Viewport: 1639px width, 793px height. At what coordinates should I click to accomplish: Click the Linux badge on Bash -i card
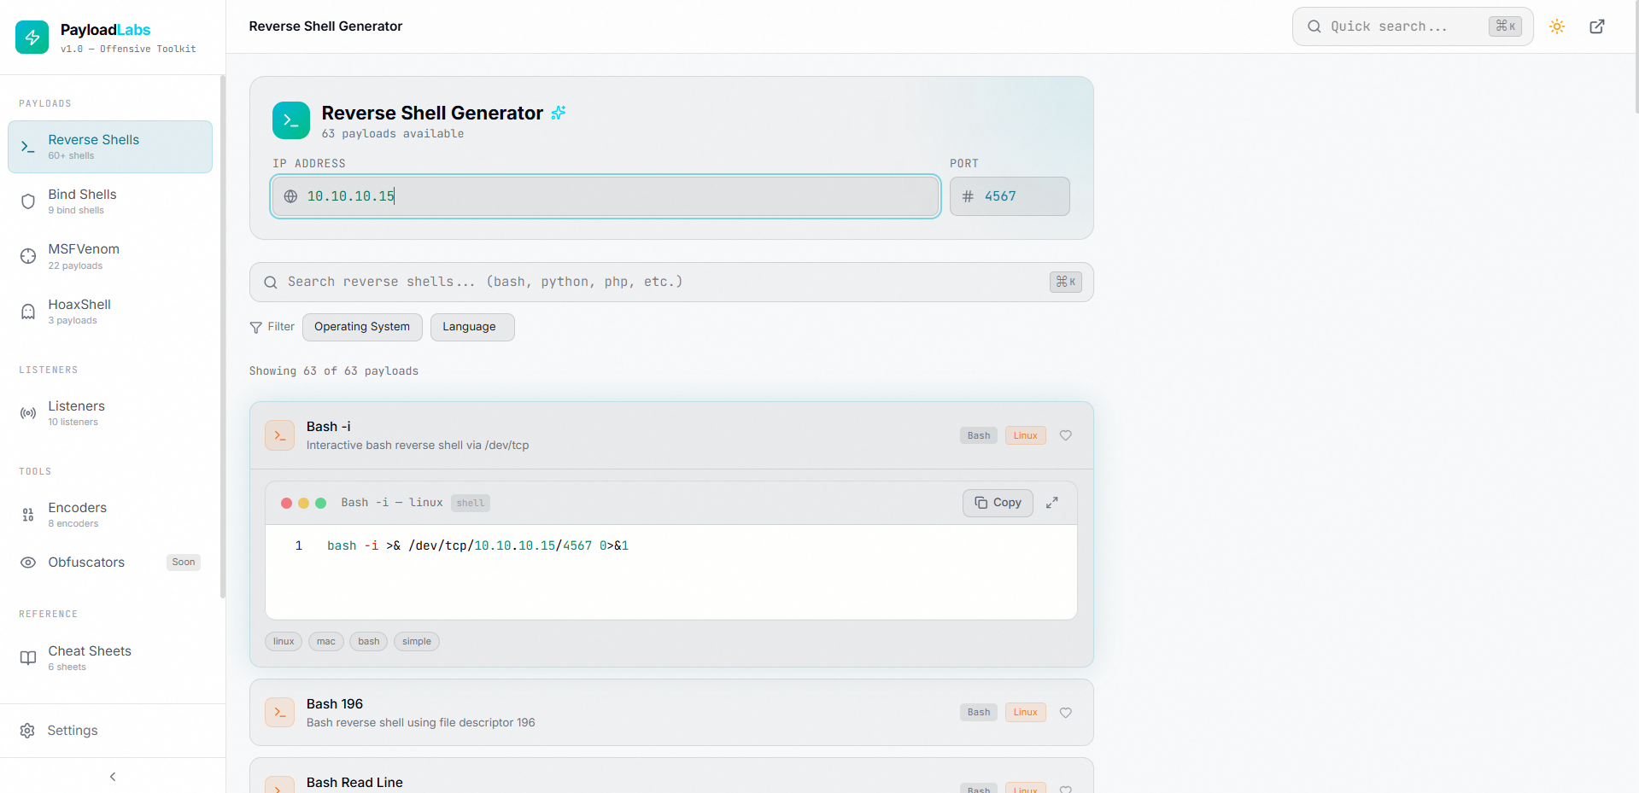point(1026,435)
